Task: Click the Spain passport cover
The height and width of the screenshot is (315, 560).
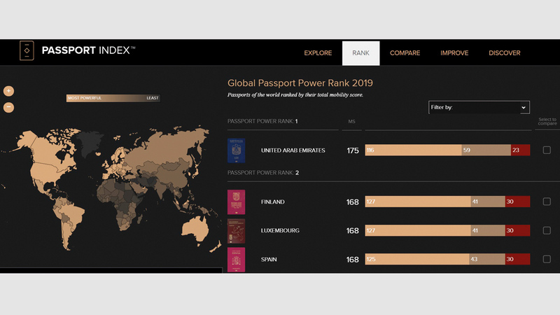Action: 237,259
